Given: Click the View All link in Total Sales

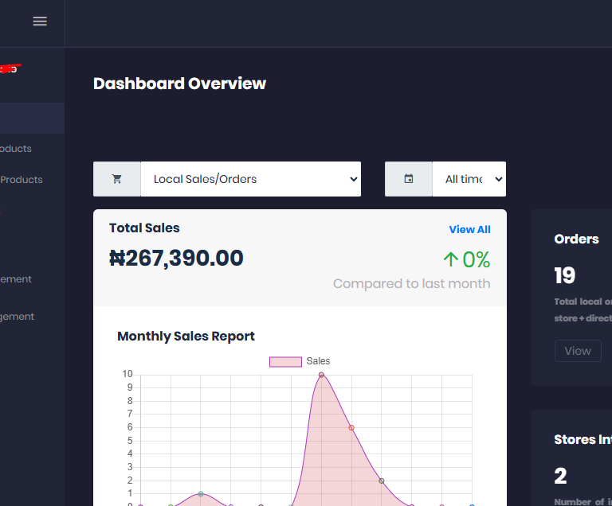Looking at the screenshot, I should pos(469,229).
